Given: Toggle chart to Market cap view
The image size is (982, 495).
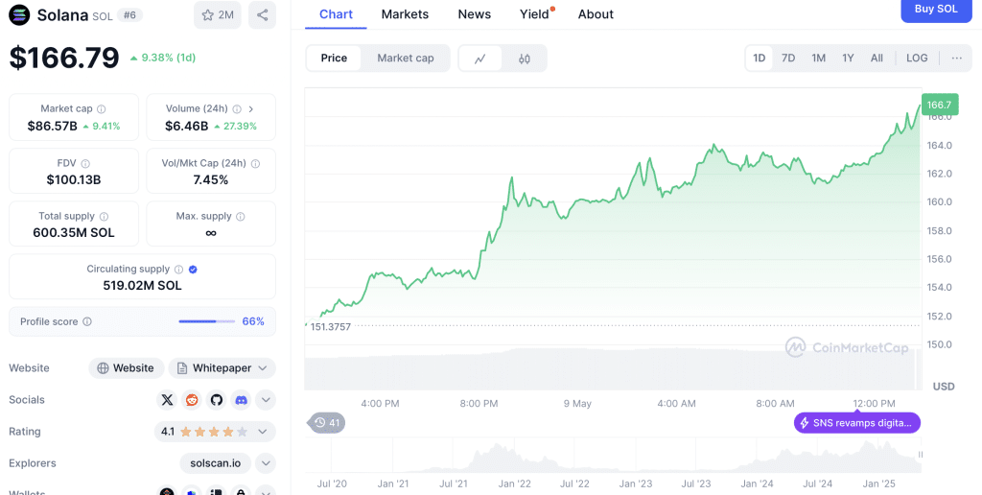Looking at the screenshot, I should click(x=405, y=59).
